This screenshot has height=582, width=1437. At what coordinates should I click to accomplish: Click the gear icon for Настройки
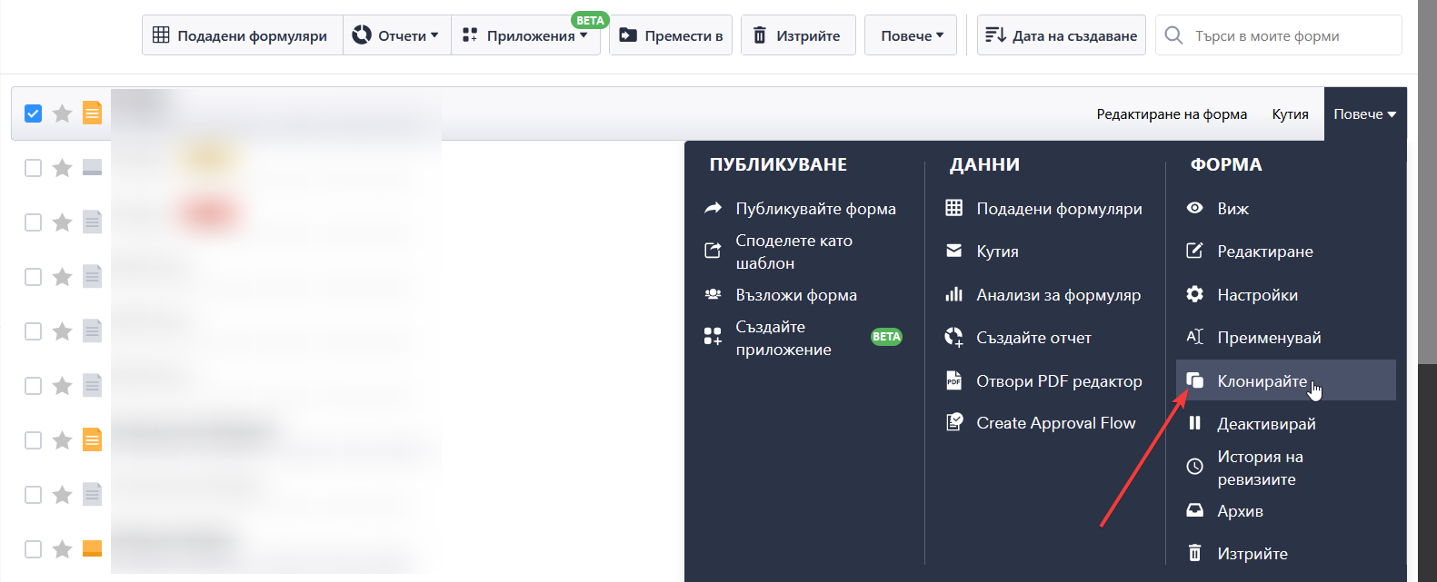pyautogui.click(x=1194, y=294)
